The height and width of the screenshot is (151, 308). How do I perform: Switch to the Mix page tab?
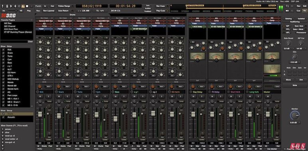[x=305, y=11]
